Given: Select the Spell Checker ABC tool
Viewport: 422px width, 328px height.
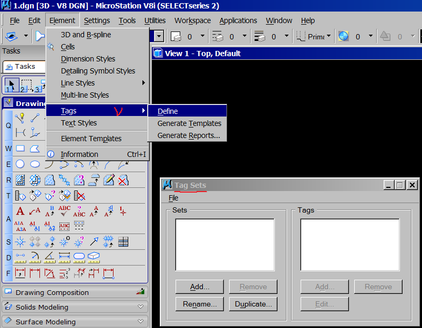Looking at the screenshot, I should click(x=64, y=211).
